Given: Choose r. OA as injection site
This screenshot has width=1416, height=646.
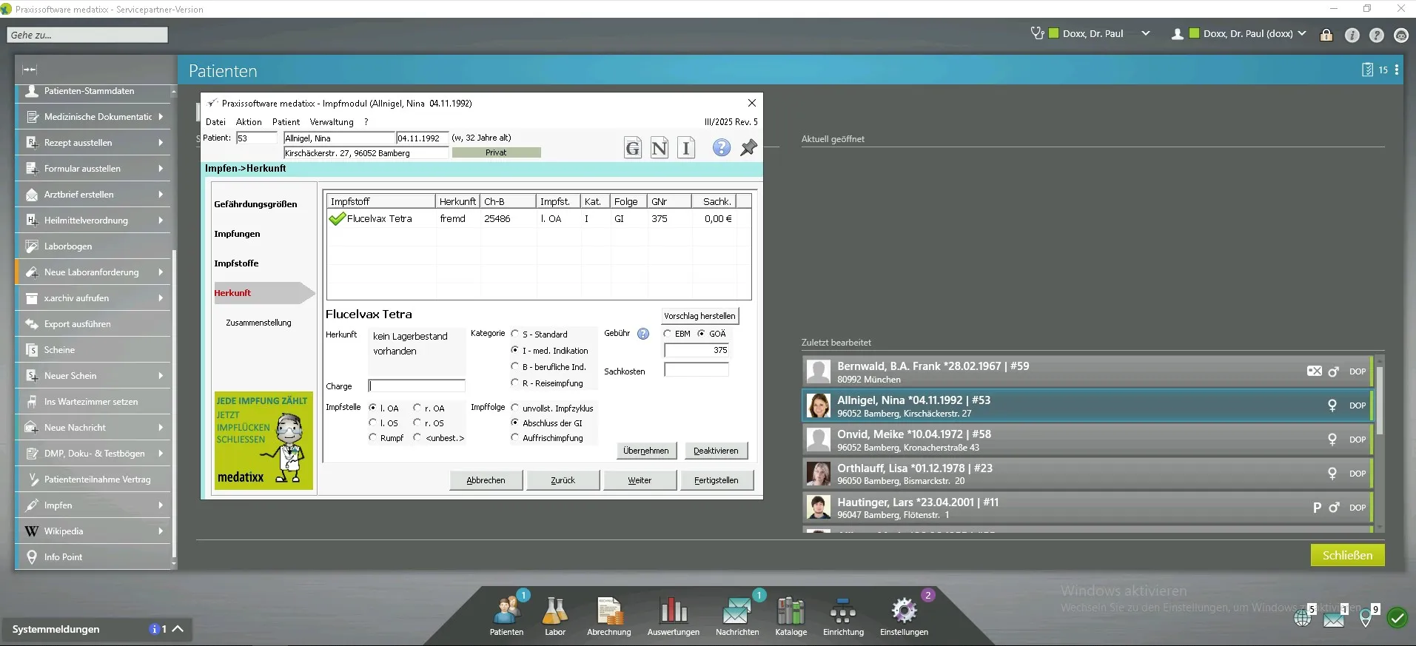Looking at the screenshot, I should pos(417,408).
